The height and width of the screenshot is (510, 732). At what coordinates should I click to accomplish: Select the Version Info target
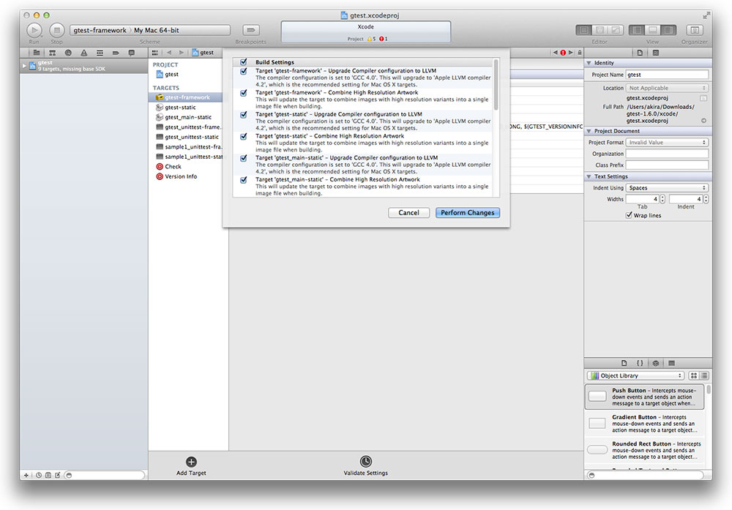(x=181, y=176)
